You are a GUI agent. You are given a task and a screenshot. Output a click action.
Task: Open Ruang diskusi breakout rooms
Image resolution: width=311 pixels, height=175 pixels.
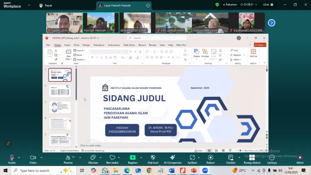252,159
